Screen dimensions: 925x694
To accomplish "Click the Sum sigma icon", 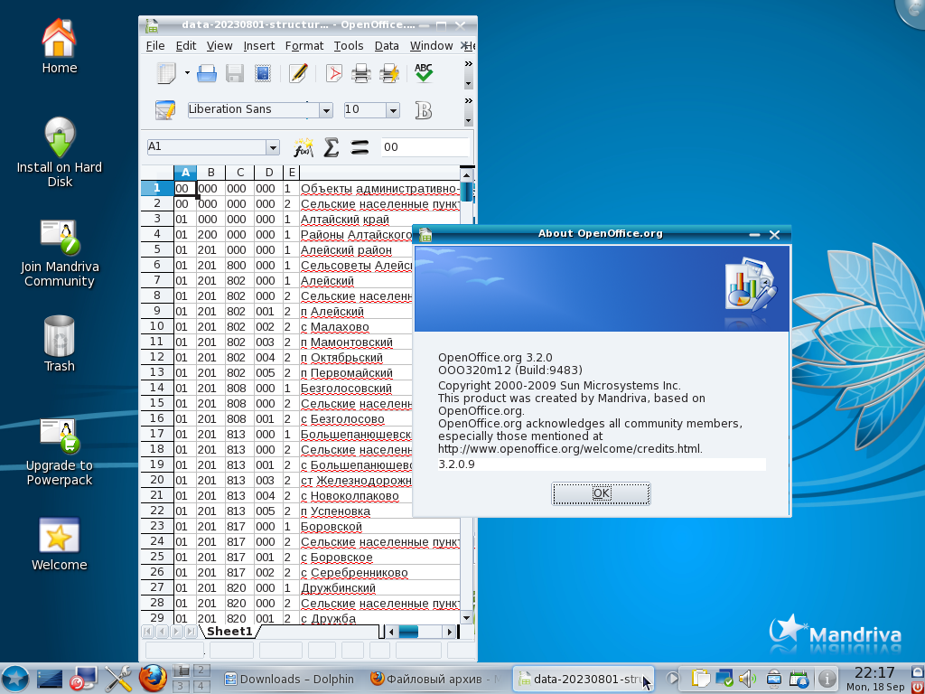I will coord(332,147).
